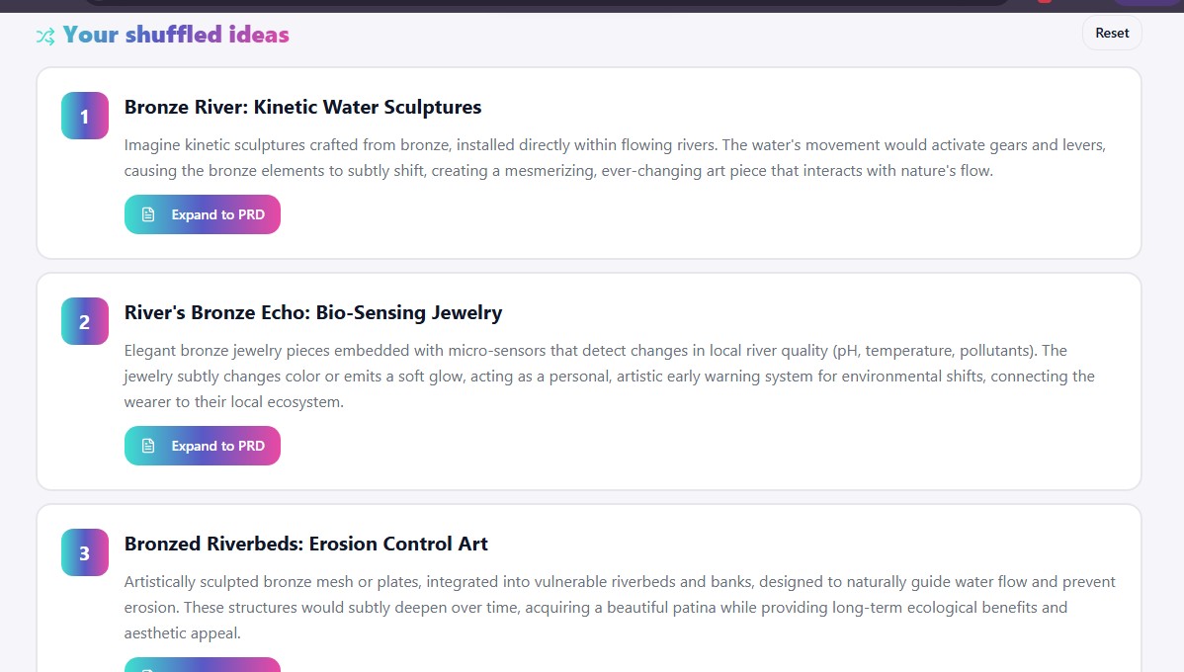Click the dark input bar at the top
The height and width of the screenshot is (672, 1184).
click(x=553, y=4)
